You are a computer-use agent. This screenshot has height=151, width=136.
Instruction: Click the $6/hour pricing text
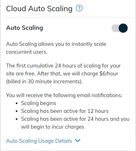pyautogui.click(x=109, y=74)
